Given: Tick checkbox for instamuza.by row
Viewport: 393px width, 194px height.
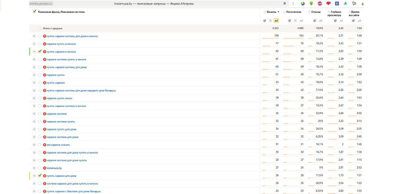Looking at the screenshot, I should [40, 168].
